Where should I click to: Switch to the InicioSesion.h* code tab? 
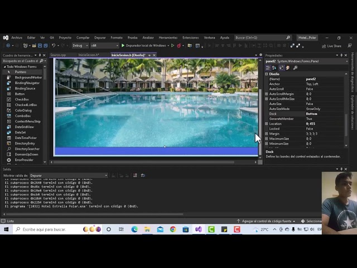tap(89, 55)
